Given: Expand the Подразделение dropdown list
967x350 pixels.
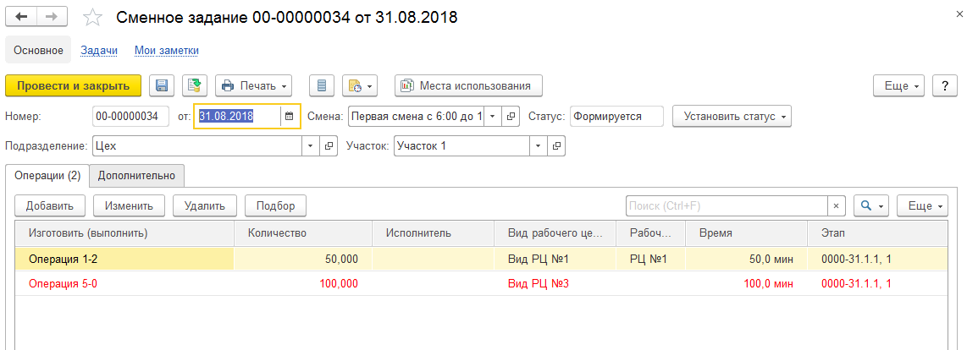Looking at the screenshot, I should pyautogui.click(x=311, y=145).
